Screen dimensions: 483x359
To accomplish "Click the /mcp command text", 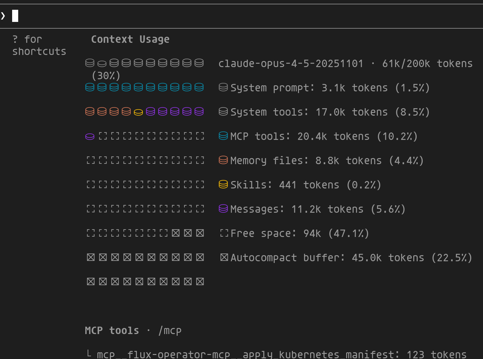I will click(170, 330).
